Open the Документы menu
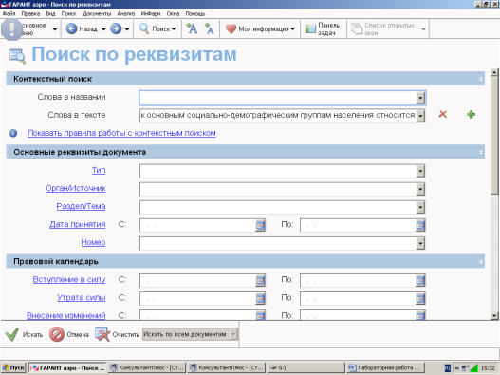This screenshot has height=375, width=500. coord(97,13)
